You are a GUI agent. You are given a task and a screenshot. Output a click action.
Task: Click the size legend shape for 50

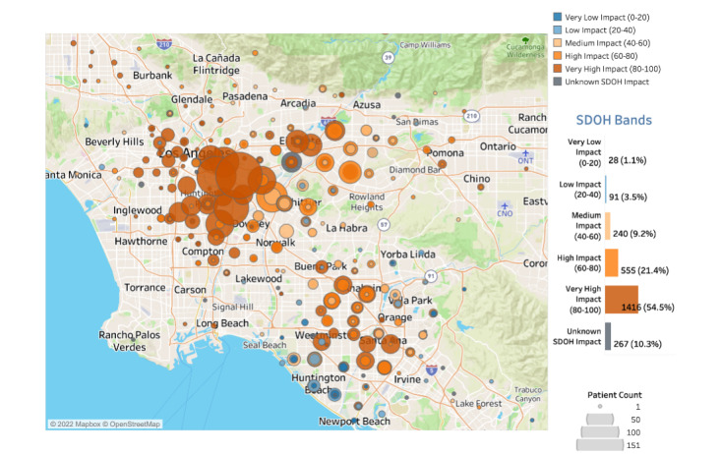[x=600, y=419]
